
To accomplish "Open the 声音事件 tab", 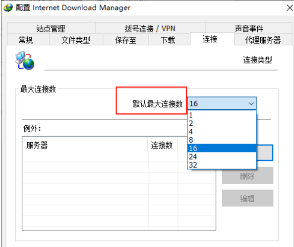I will pos(249,28).
